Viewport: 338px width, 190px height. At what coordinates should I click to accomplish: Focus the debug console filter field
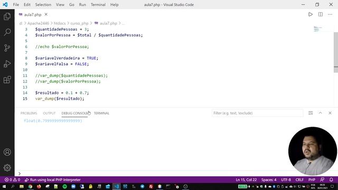257,113
